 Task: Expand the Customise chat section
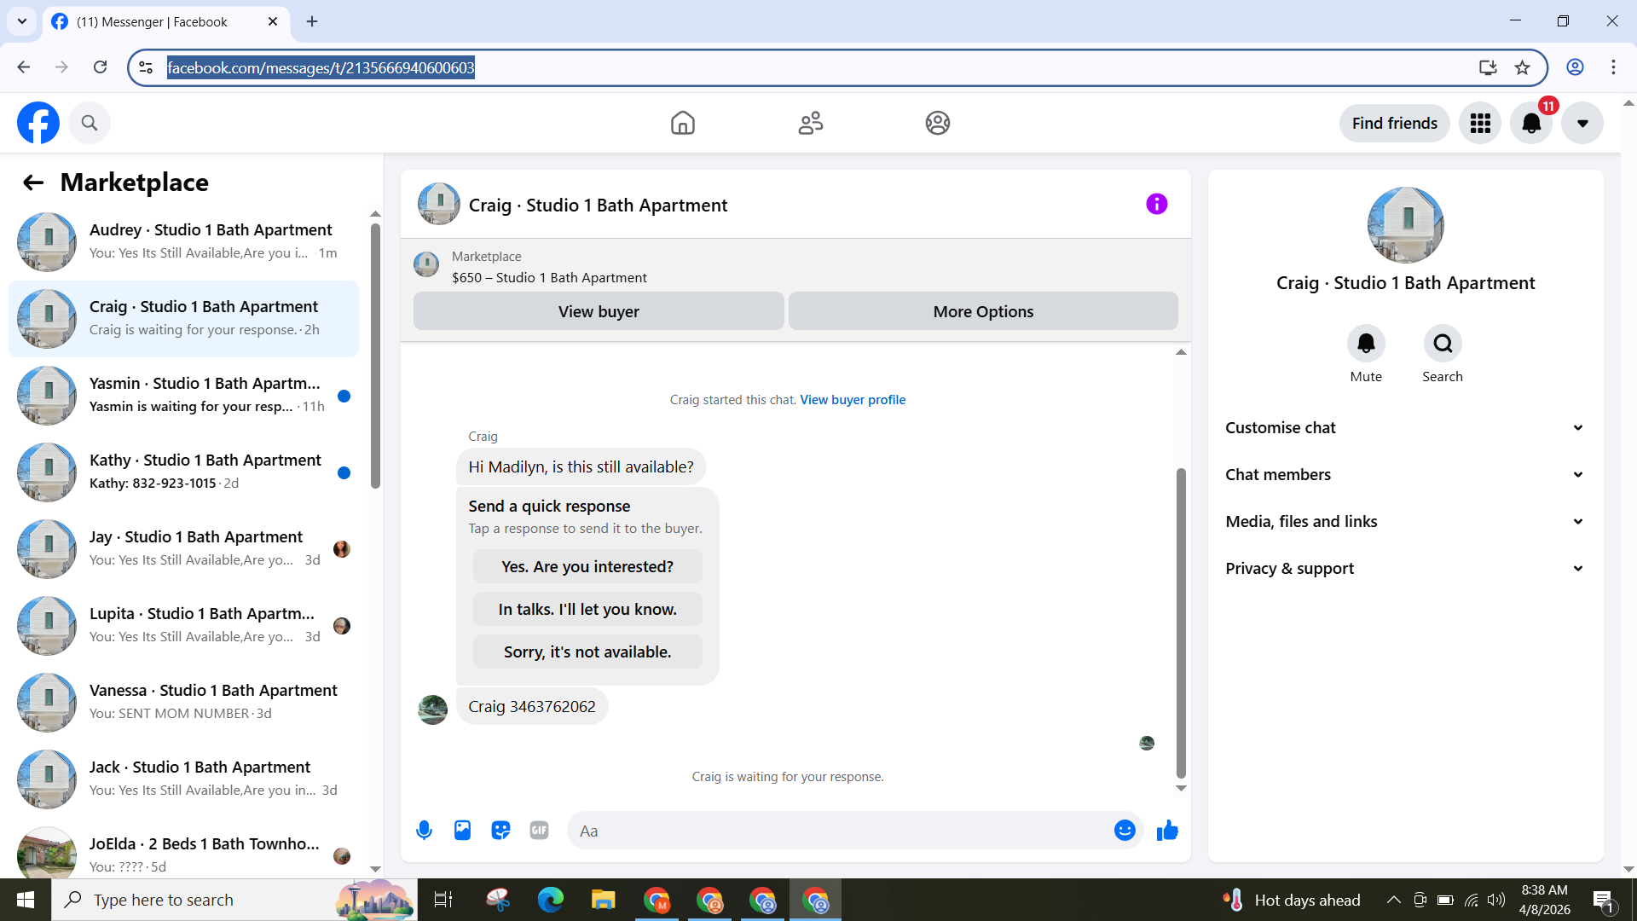(1405, 428)
